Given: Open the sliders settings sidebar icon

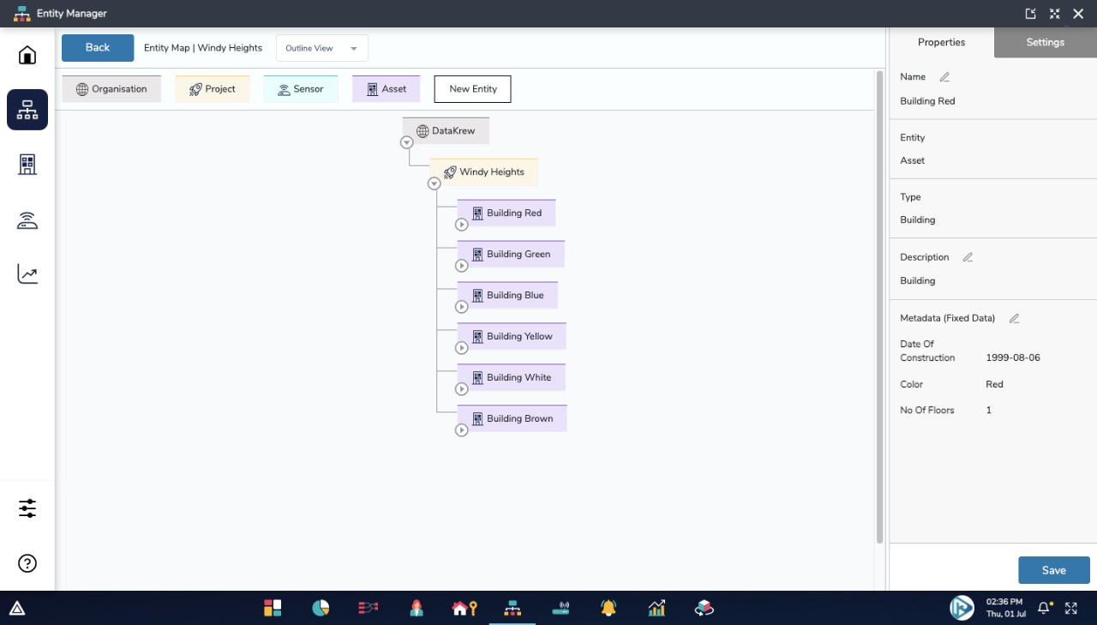Looking at the screenshot, I should tap(27, 508).
